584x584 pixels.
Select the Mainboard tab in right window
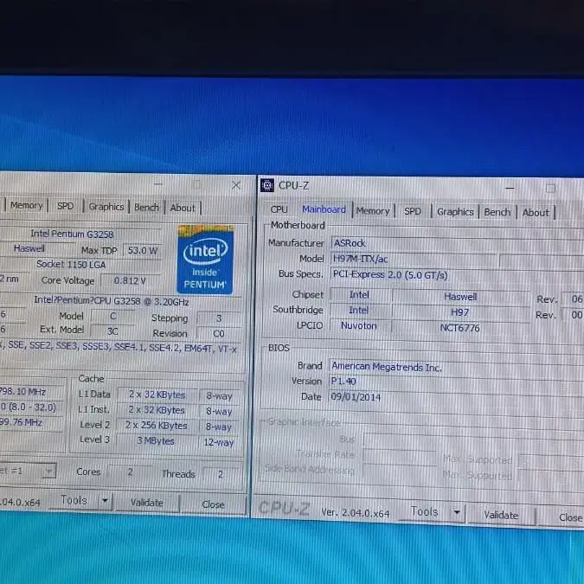(324, 209)
